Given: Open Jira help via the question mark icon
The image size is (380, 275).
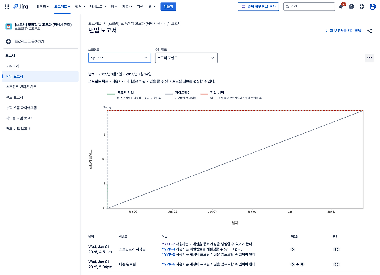Looking at the screenshot, I should [x=351, y=7].
